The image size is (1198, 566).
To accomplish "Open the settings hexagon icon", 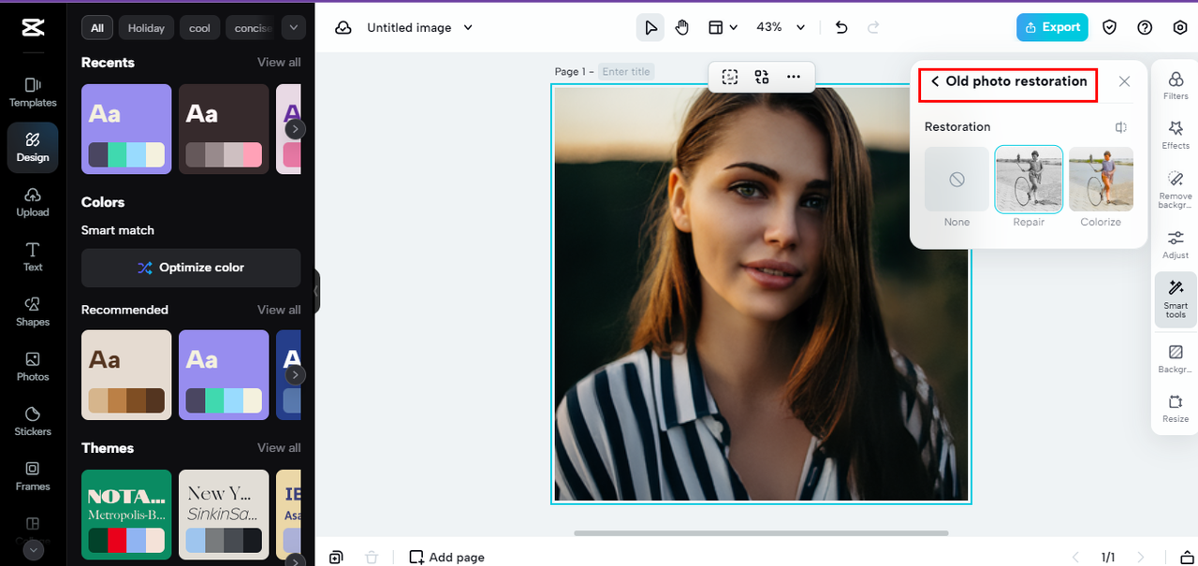I will (1180, 27).
